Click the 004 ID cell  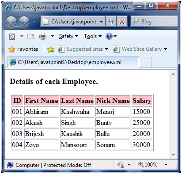click(17, 145)
